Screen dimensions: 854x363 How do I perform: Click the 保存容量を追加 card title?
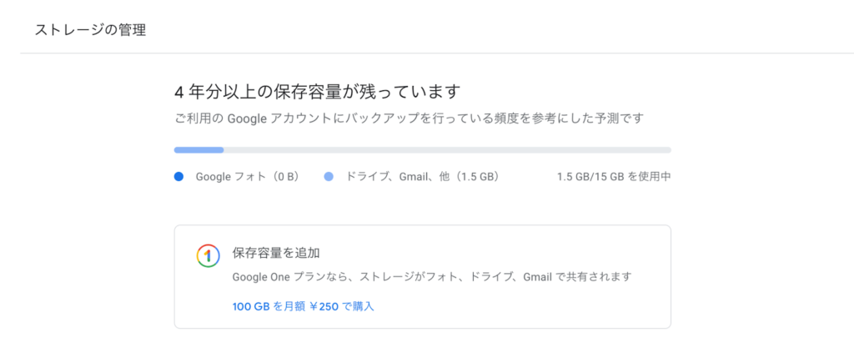pyautogui.click(x=276, y=251)
